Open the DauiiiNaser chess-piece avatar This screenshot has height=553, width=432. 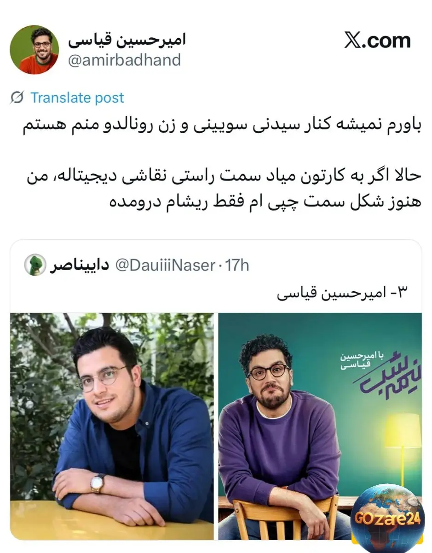click(35, 265)
